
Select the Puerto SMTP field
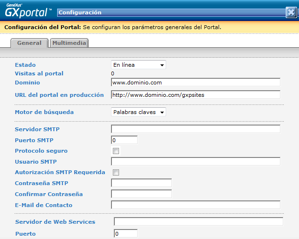click(124, 140)
